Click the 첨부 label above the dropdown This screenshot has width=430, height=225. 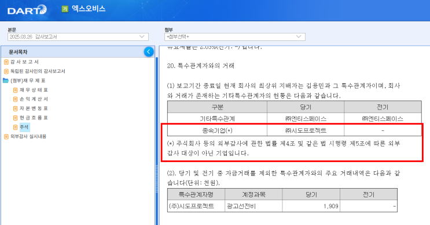pos(168,29)
